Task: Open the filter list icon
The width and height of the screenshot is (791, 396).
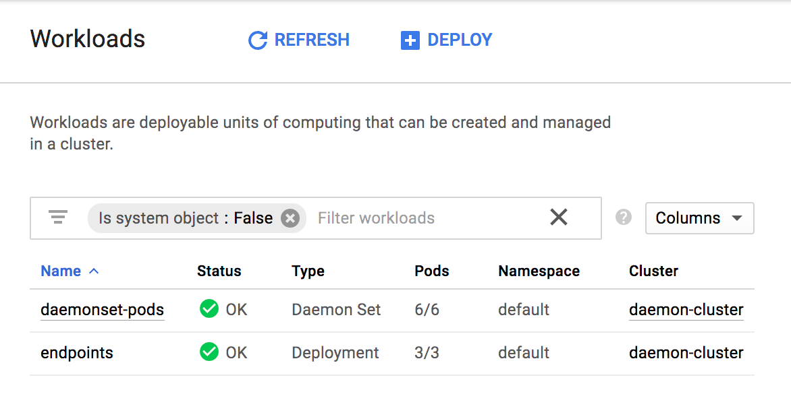Action: pyautogui.click(x=58, y=218)
